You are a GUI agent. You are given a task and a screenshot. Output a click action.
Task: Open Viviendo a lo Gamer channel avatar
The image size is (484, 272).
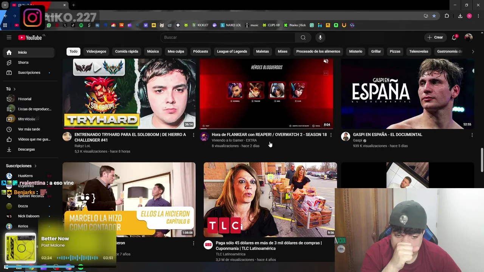pyautogui.click(x=204, y=136)
